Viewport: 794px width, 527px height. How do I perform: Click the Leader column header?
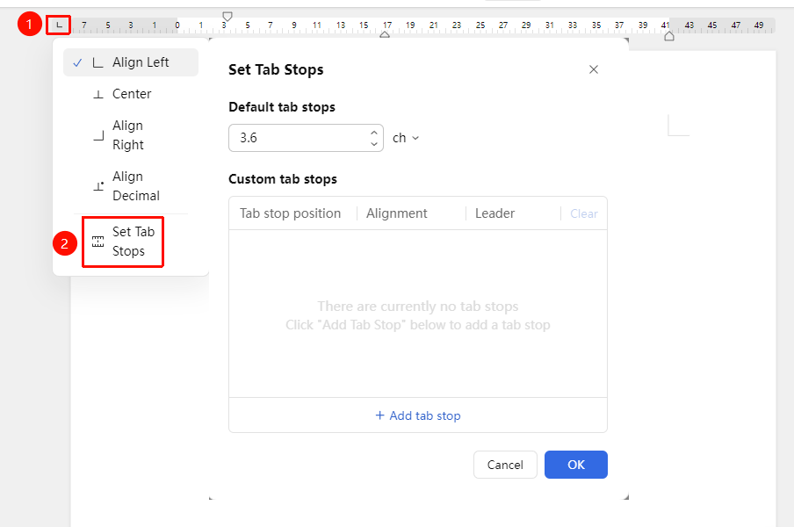coord(494,213)
